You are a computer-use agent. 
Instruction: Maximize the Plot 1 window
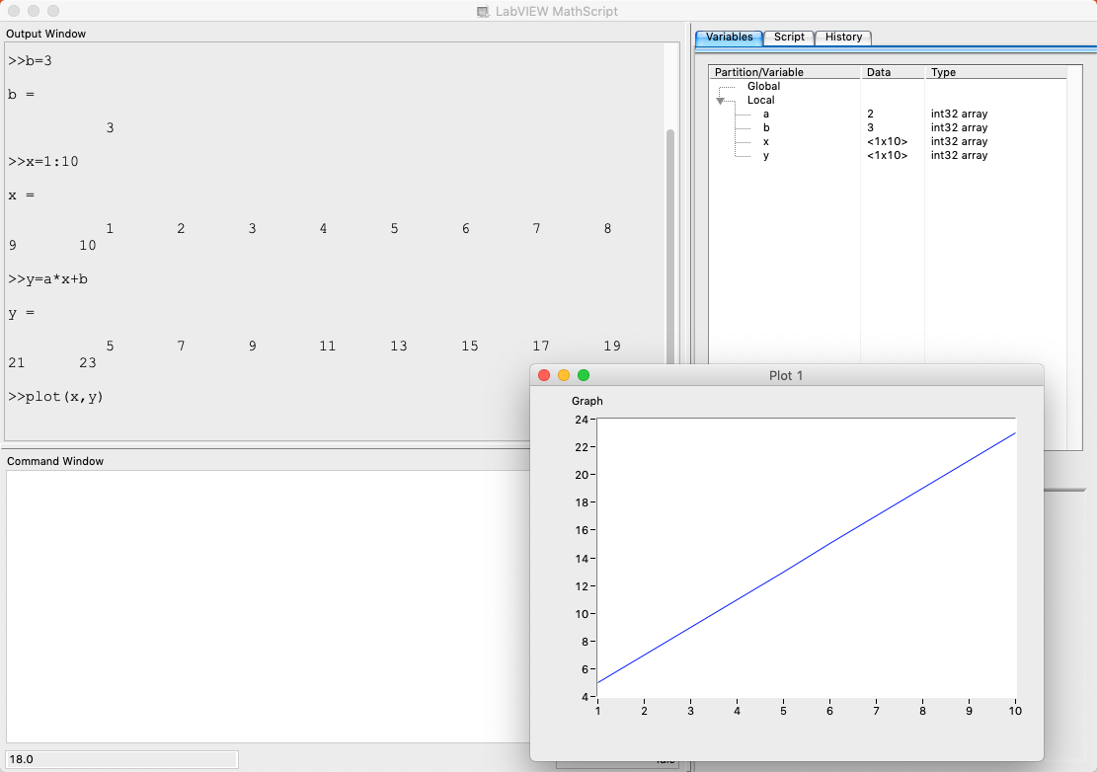(x=584, y=375)
